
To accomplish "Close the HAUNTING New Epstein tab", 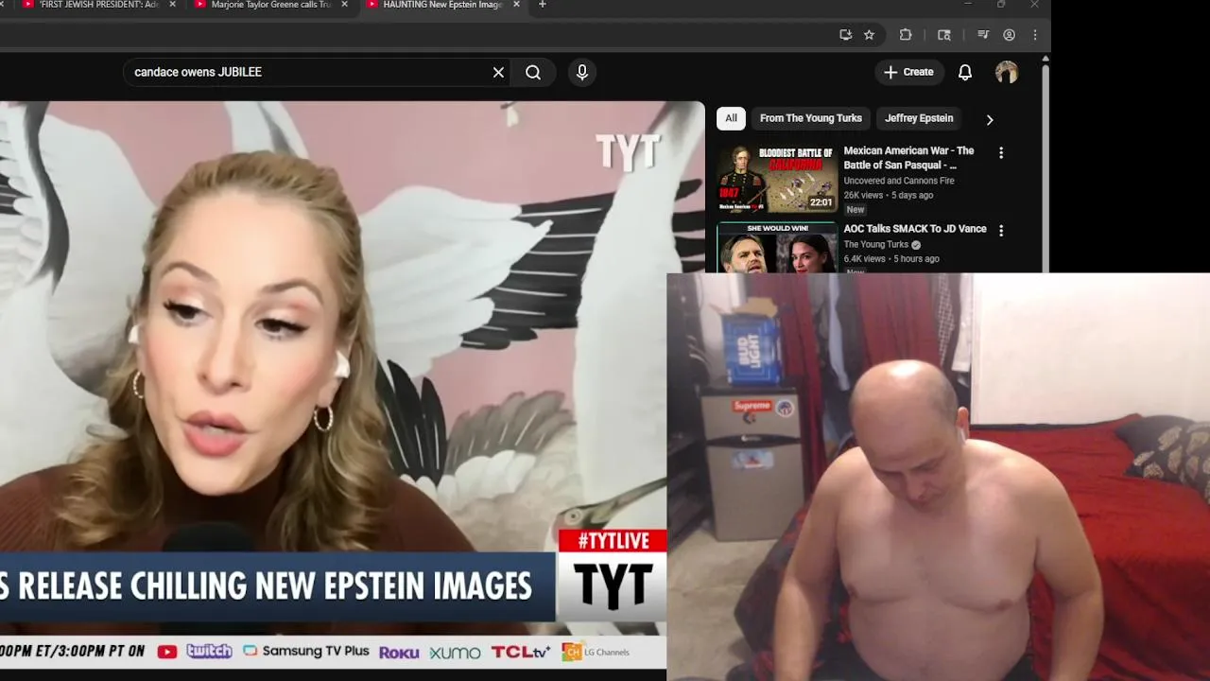I will (516, 5).
